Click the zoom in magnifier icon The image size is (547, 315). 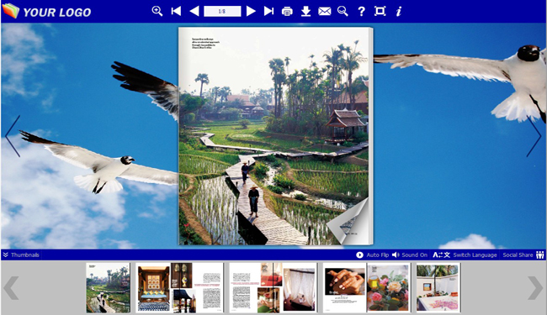(x=157, y=11)
